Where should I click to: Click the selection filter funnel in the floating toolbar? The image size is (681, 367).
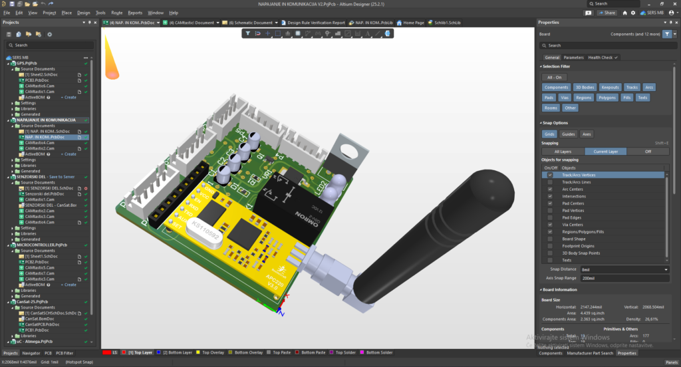248,33
